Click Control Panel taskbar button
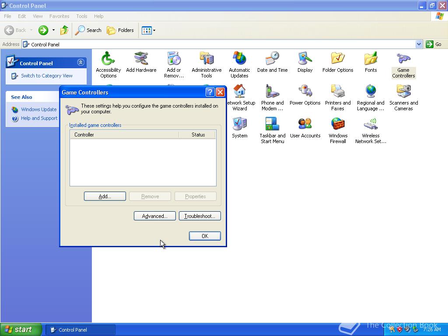Viewport: 448px width, 336px height. [80, 330]
